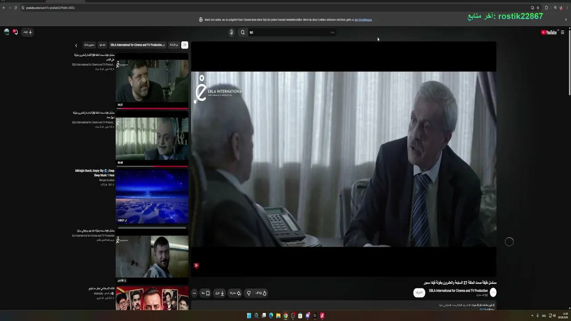The image size is (571, 321).
Task: Click the red play badge below video
Action: tap(196, 266)
